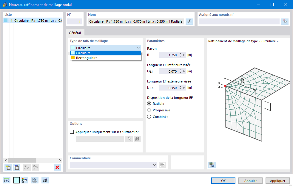The height and width of the screenshot is (187, 293).
Task: Choose Circulaire in the dropdown list
Action: tap(105, 53)
